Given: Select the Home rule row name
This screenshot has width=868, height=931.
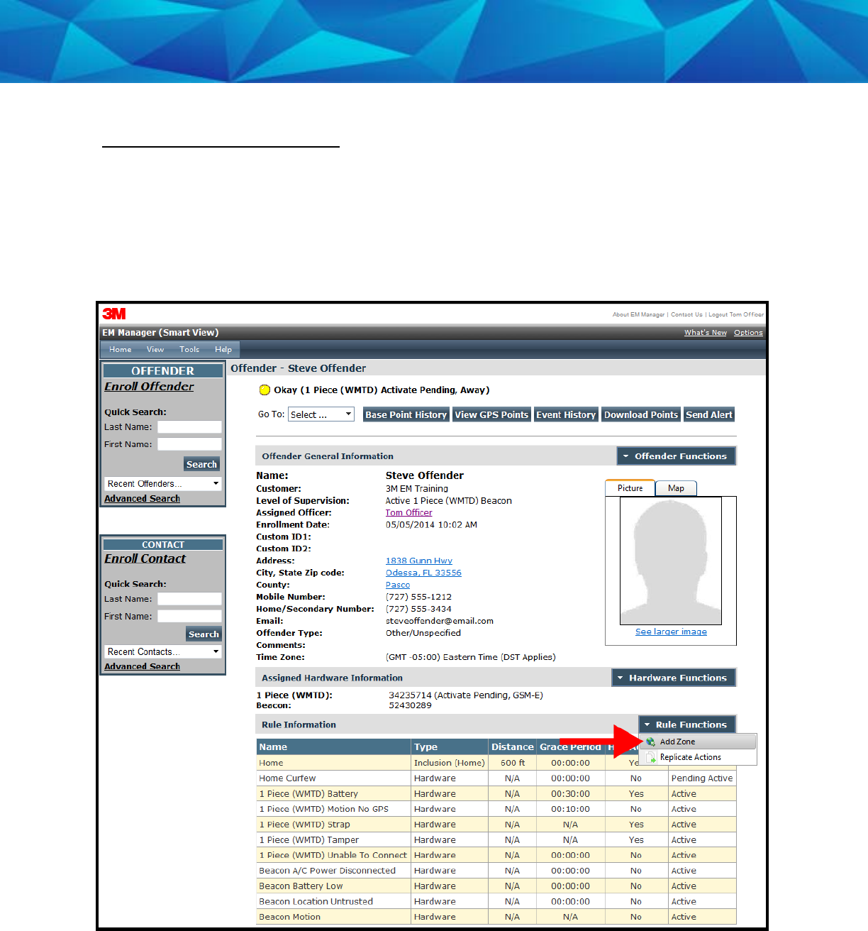Looking at the screenshot, I should [x=271, y=763].
